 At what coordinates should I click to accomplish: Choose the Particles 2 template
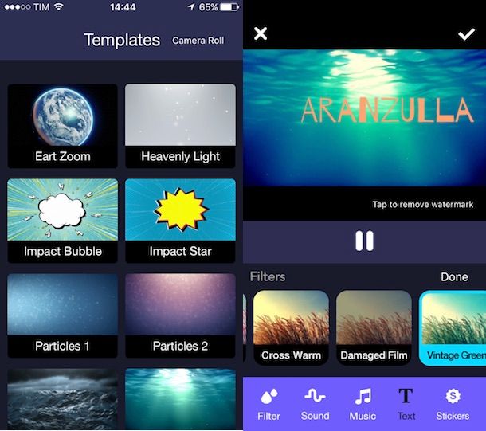pos(180,315)
